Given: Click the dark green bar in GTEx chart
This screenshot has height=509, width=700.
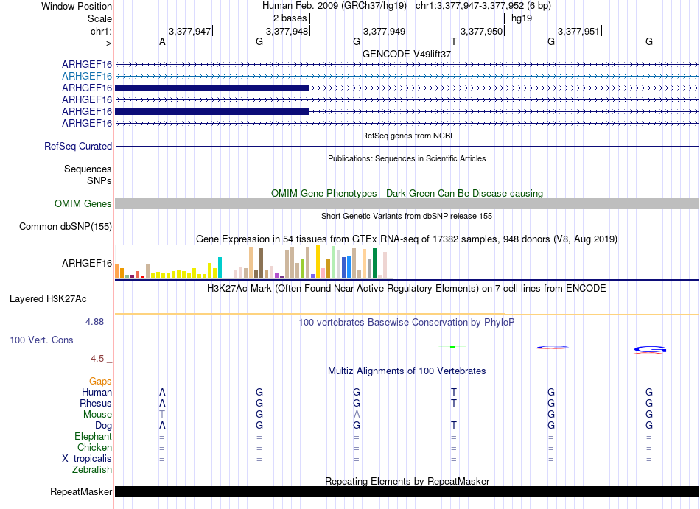Looking at the screenshot, I should (x=374, y=263).
